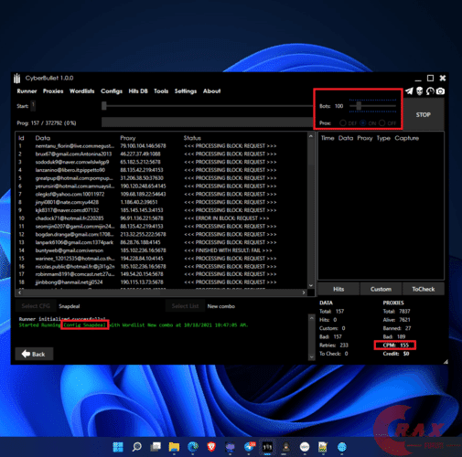The height and width of the screenshot is (457, 462).
Task: Click the 'CPM: 155' value
Action: tap(396, 345)
